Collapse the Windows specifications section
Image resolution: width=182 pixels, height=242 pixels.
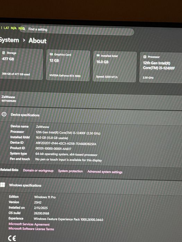(91, 186)
